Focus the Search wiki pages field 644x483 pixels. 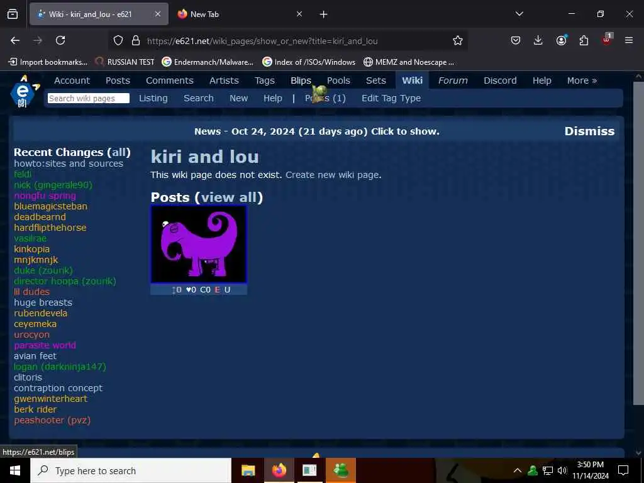88,98
